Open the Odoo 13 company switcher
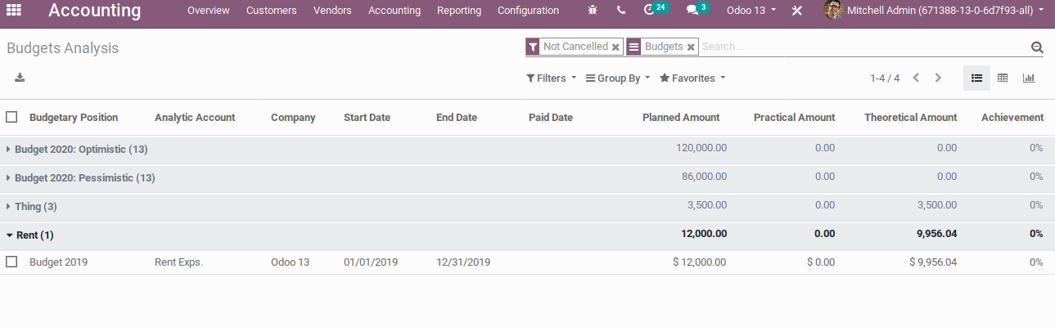This screenshot has height=327, width=1055. (751, 11)
